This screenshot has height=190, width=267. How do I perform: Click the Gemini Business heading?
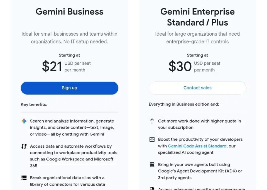tap(70, 12)
